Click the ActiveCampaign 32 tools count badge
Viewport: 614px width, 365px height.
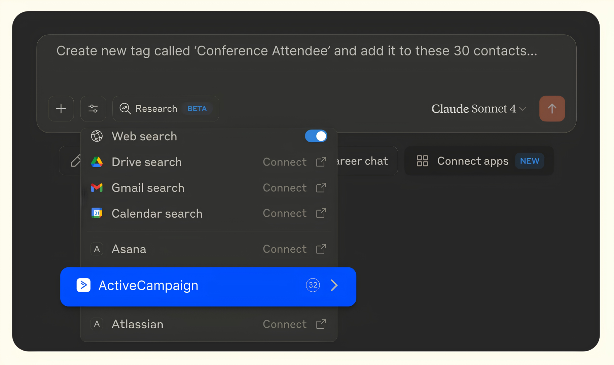(x=313, y=285)
